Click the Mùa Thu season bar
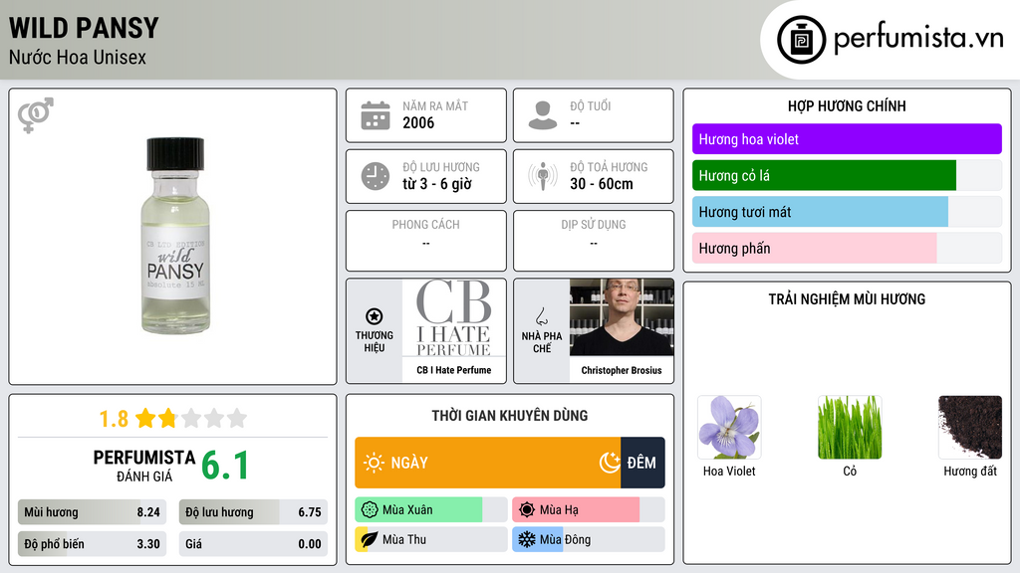Image resolution: width=1020 pixels, height=573 pixels. (431, 539)
